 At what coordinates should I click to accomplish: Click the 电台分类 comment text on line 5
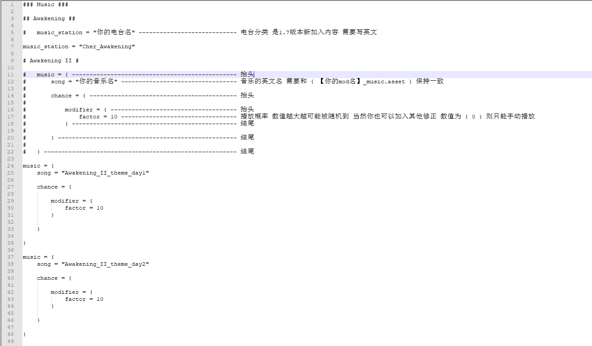(254, 32)
